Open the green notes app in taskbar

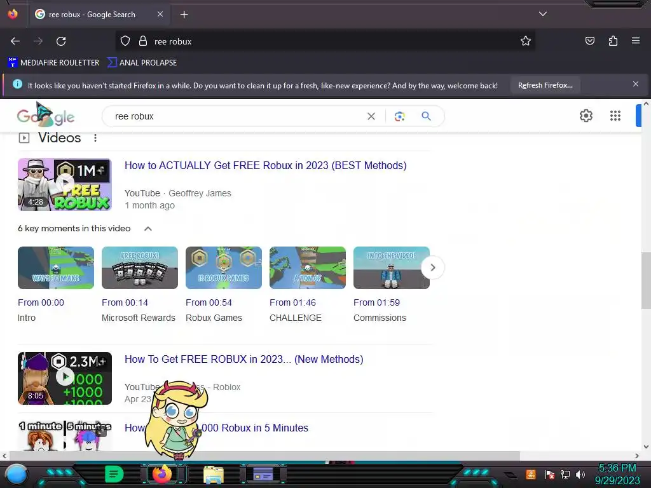coord(114,474)
